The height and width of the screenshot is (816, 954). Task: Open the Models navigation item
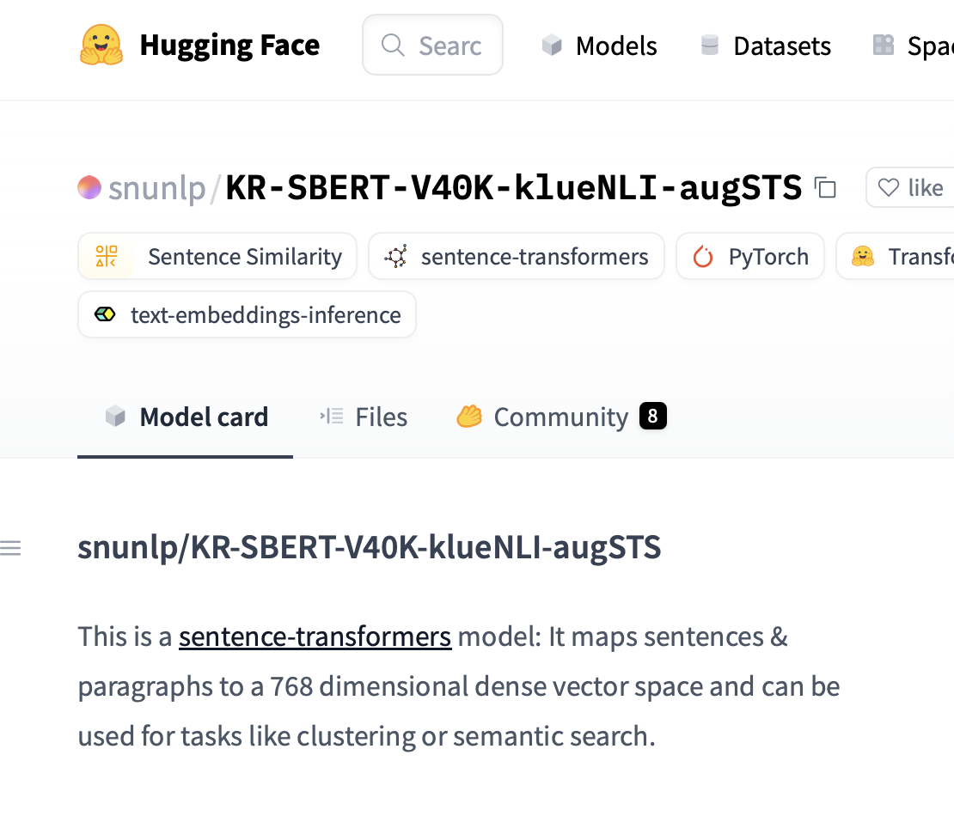[599, 46]
